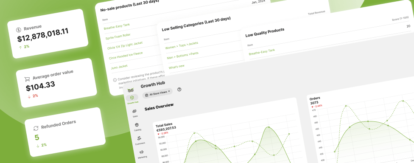This screenshot has width=414, height=163.
Task: Open the Breathe-Easy Tank no-sale product link
Action: (117, 26)
